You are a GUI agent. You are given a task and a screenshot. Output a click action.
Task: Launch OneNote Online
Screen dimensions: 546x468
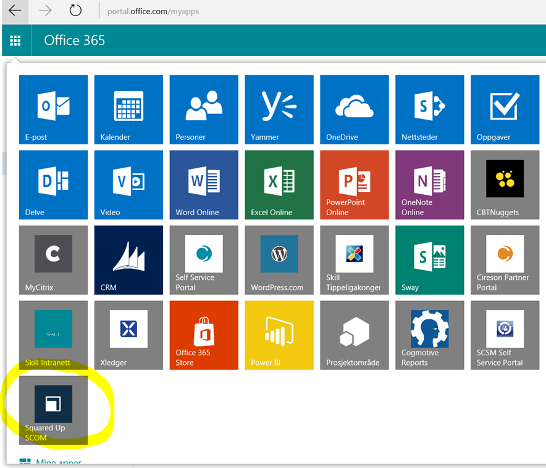tap(429, 184)
